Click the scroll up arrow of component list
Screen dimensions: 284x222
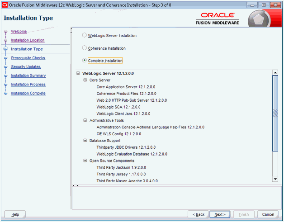tap(275, 73)
